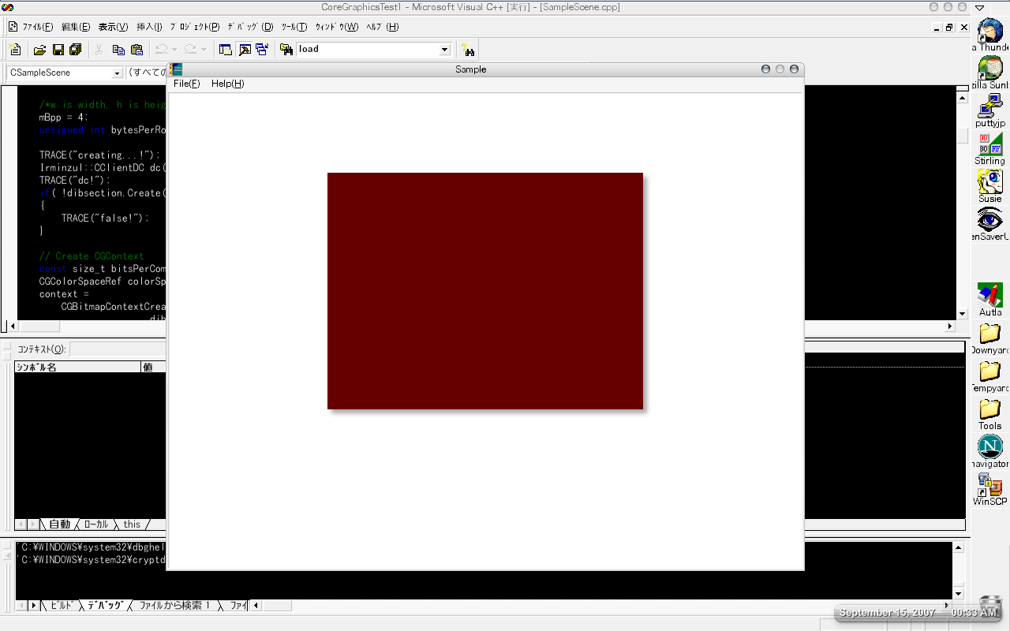Click the Save All icon
The image size is (1010, 631).
[x=76, y=50]
